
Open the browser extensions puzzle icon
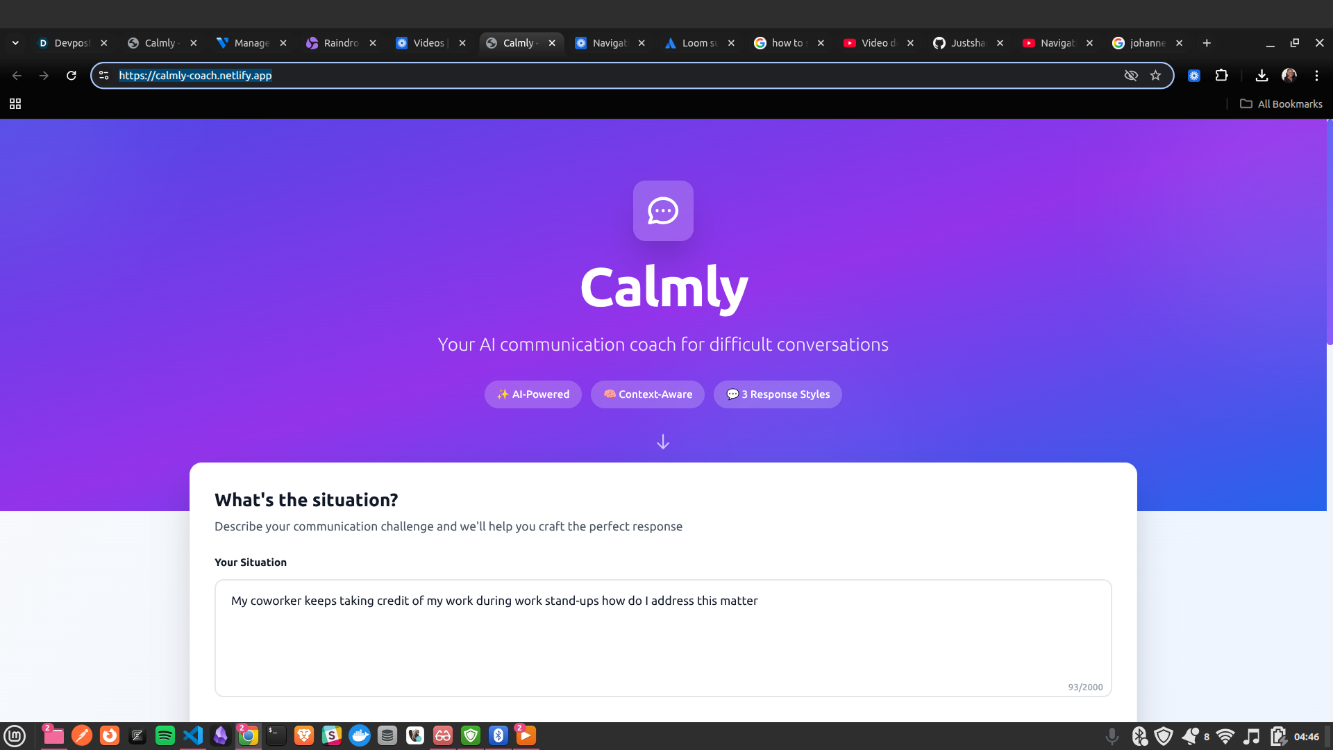click(1221, 76)
